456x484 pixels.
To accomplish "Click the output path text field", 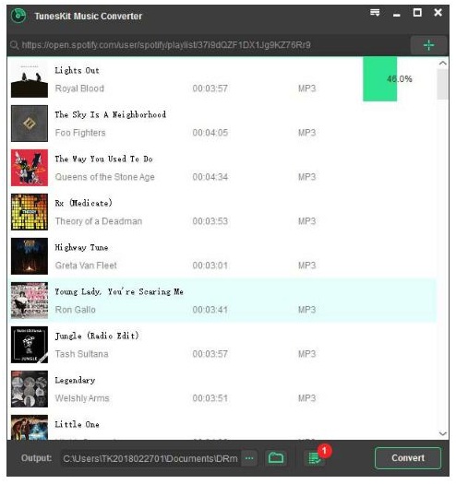I will [x=150, y=458].
